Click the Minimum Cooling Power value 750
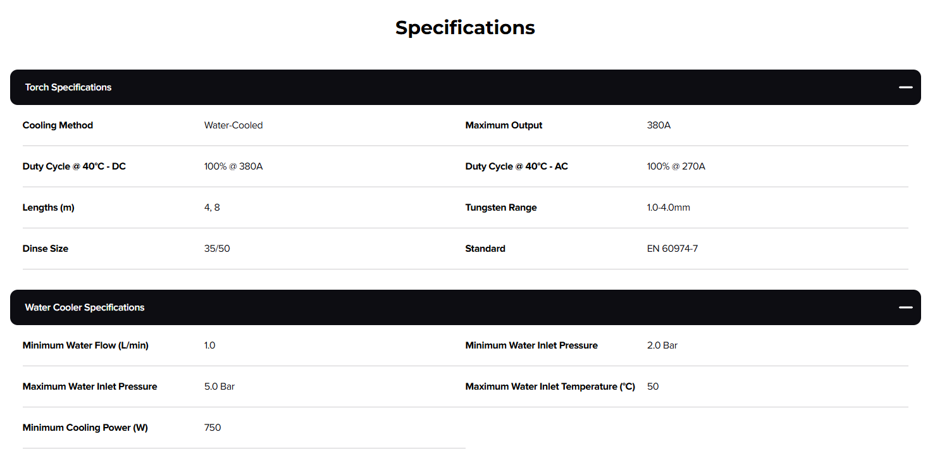Viewport: 935px width, 451px height. click(x=213, y=428)
